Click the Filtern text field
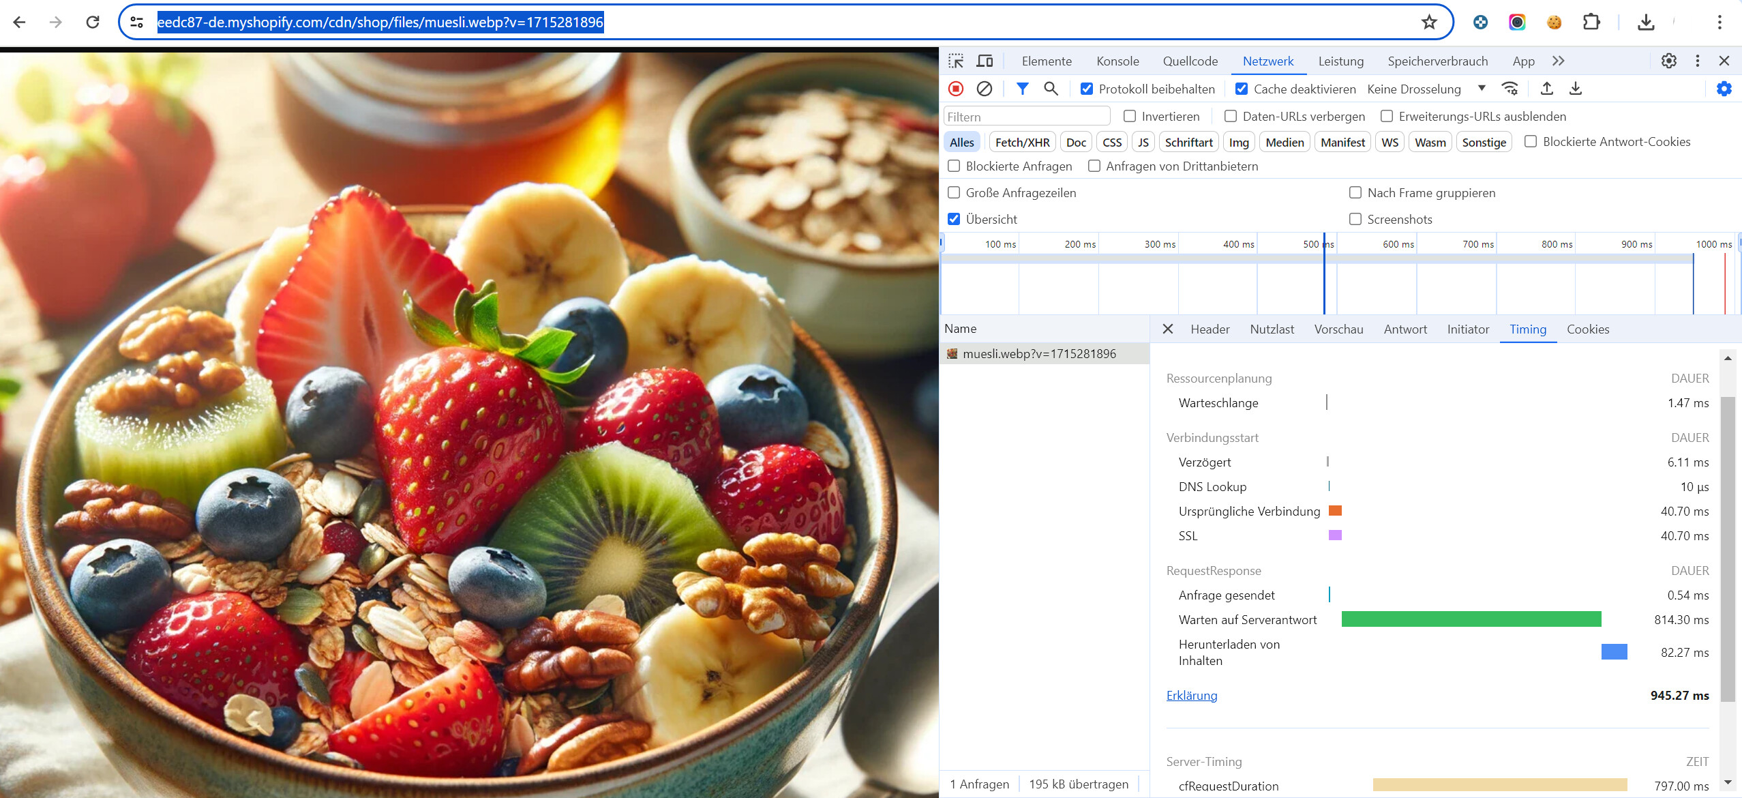Screen dimensions: 1742x798 (1026, 117)
